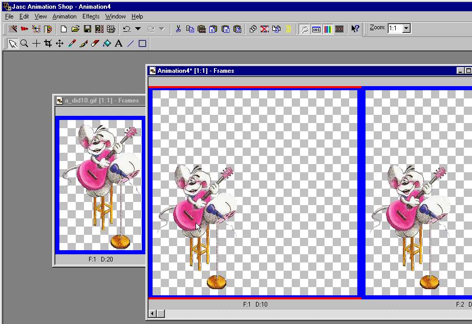The width and height of the screenshot is (472, 324).
Task: Click into the Zoom 1:1 value field
Action: [x=395, y=28]
